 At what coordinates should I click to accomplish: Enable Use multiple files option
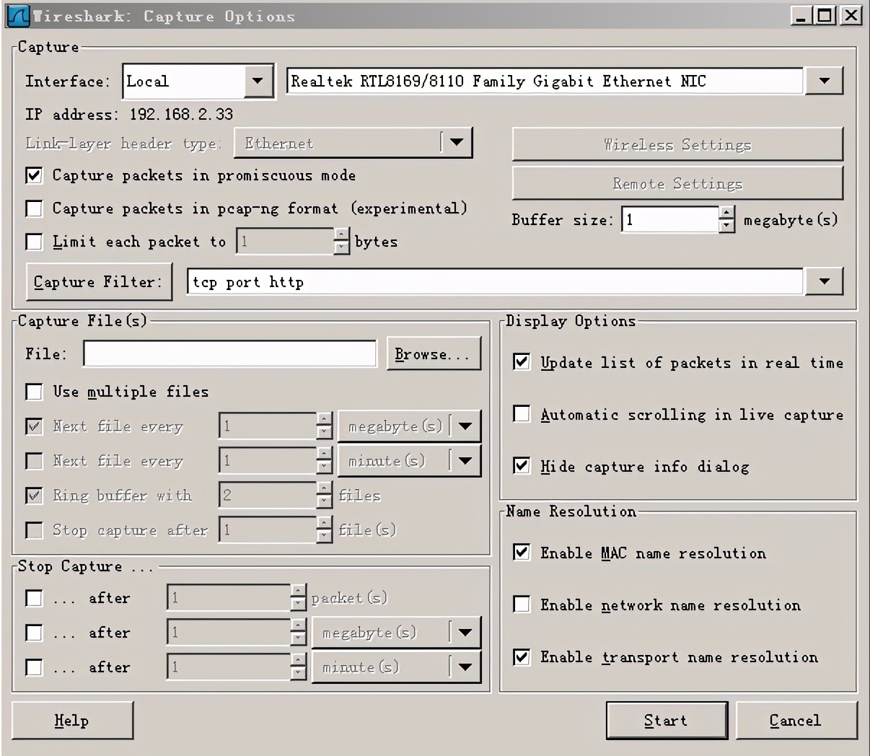tap(34, 392)
